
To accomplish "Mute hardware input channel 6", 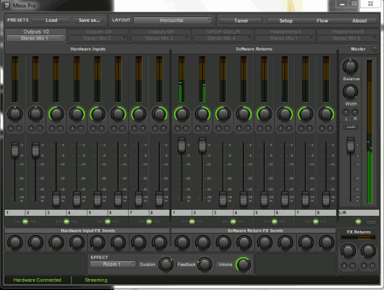I will click(122, 128).
